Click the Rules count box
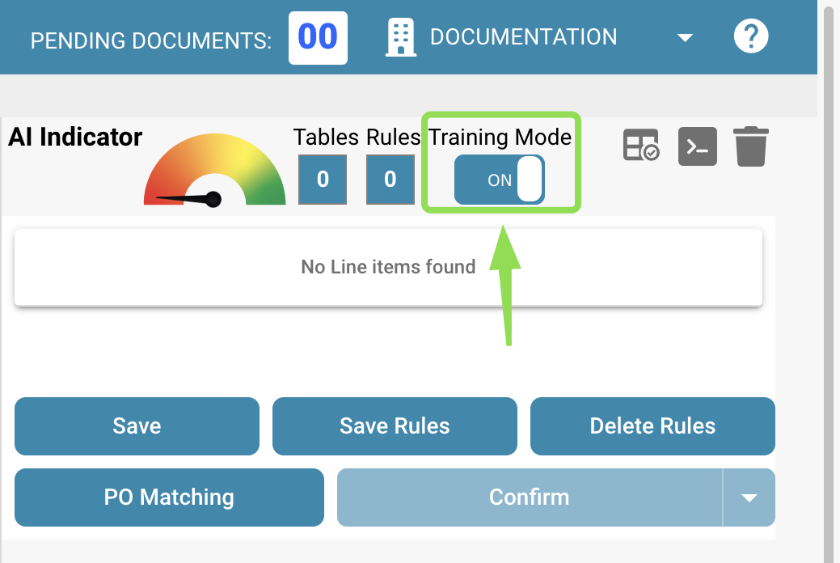840x563 pixels. 390,180
